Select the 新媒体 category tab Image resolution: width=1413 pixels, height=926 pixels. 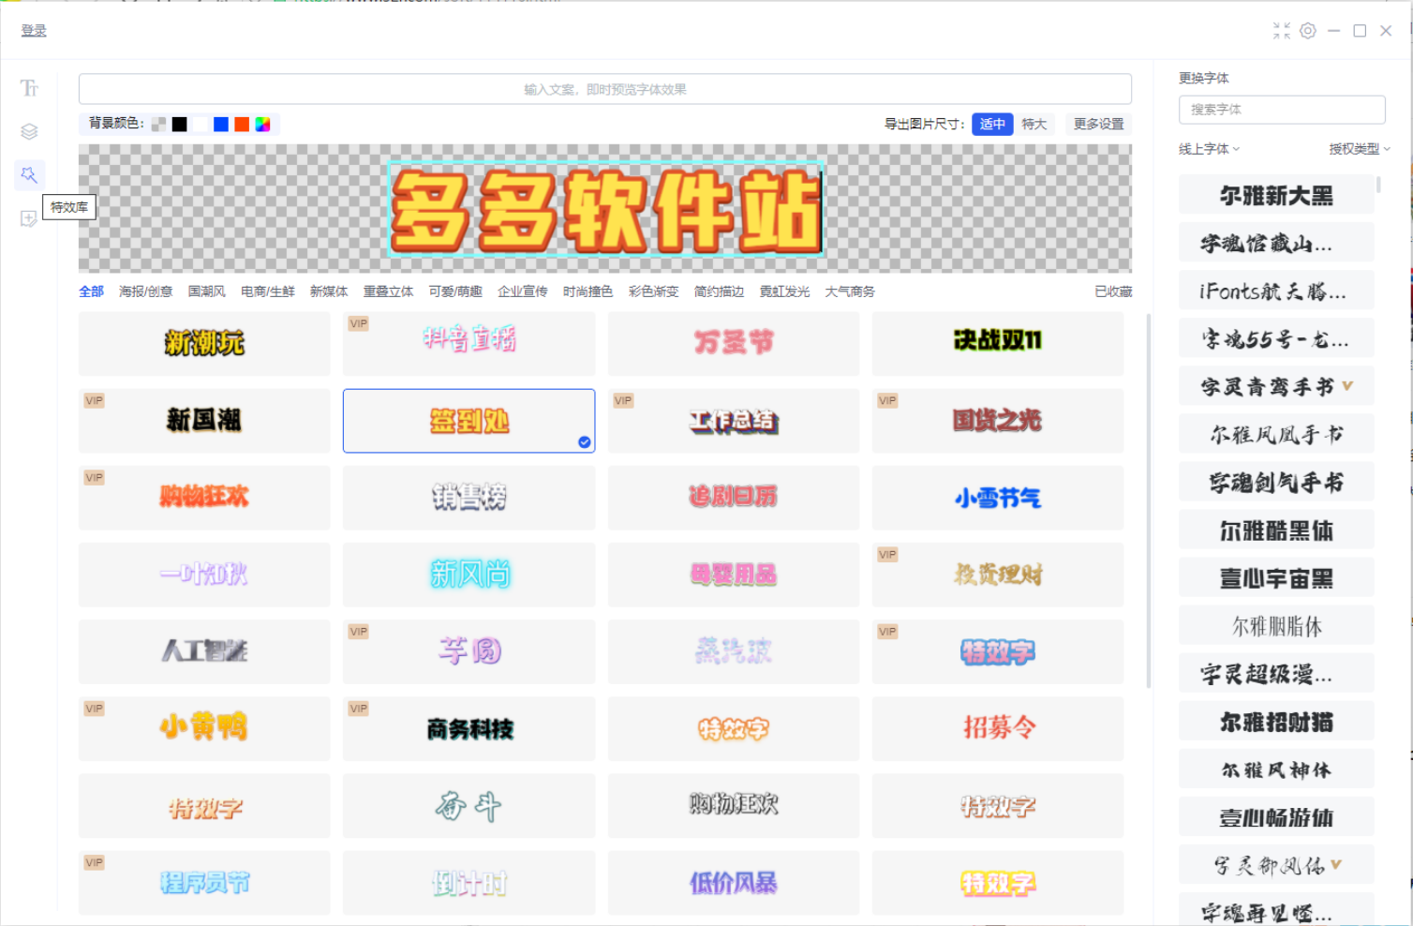(329, 291)
